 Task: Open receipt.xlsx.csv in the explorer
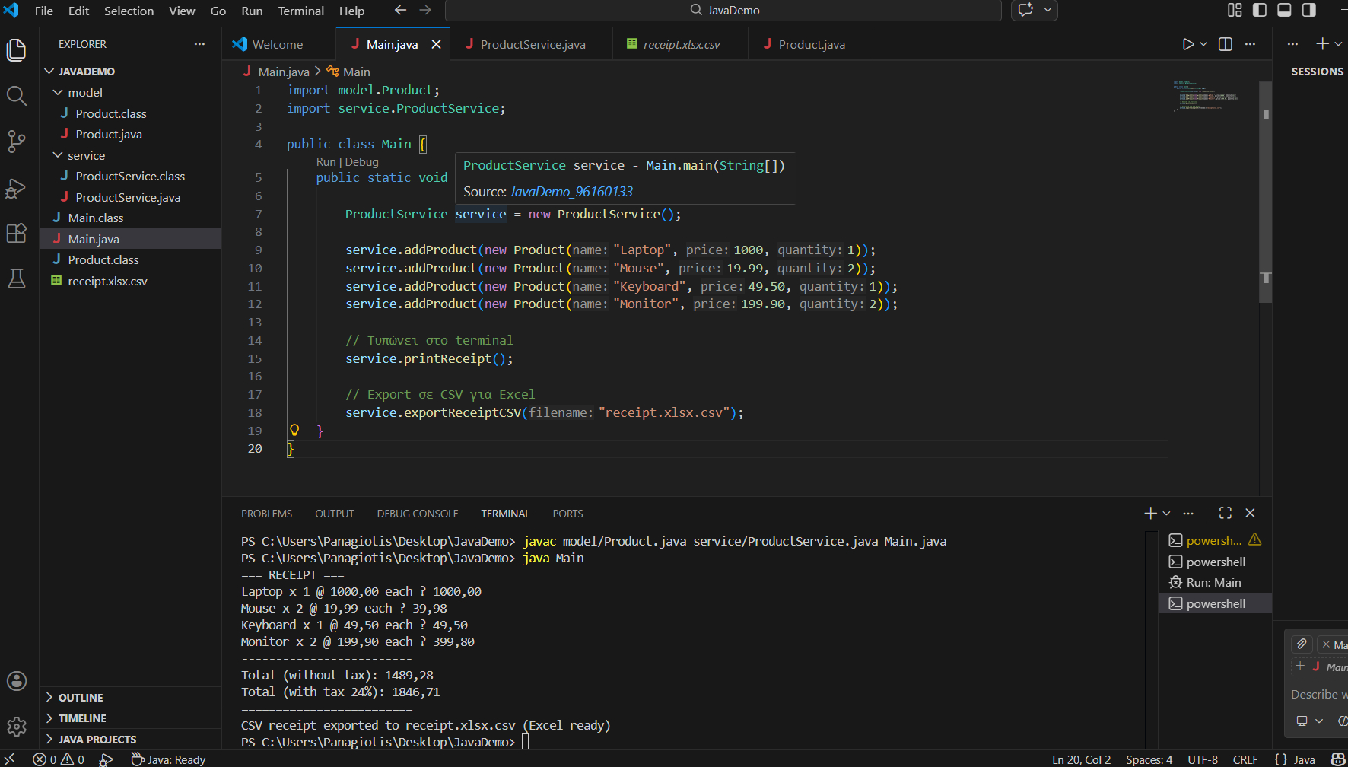click(x=107, y=281)
